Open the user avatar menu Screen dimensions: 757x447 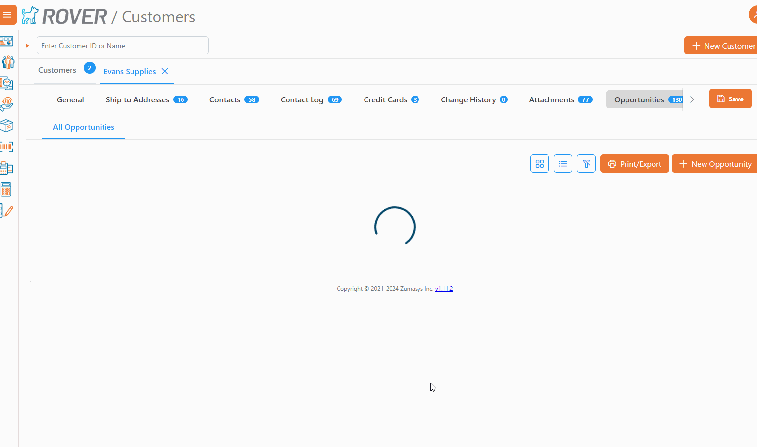[x=753, y=15]
